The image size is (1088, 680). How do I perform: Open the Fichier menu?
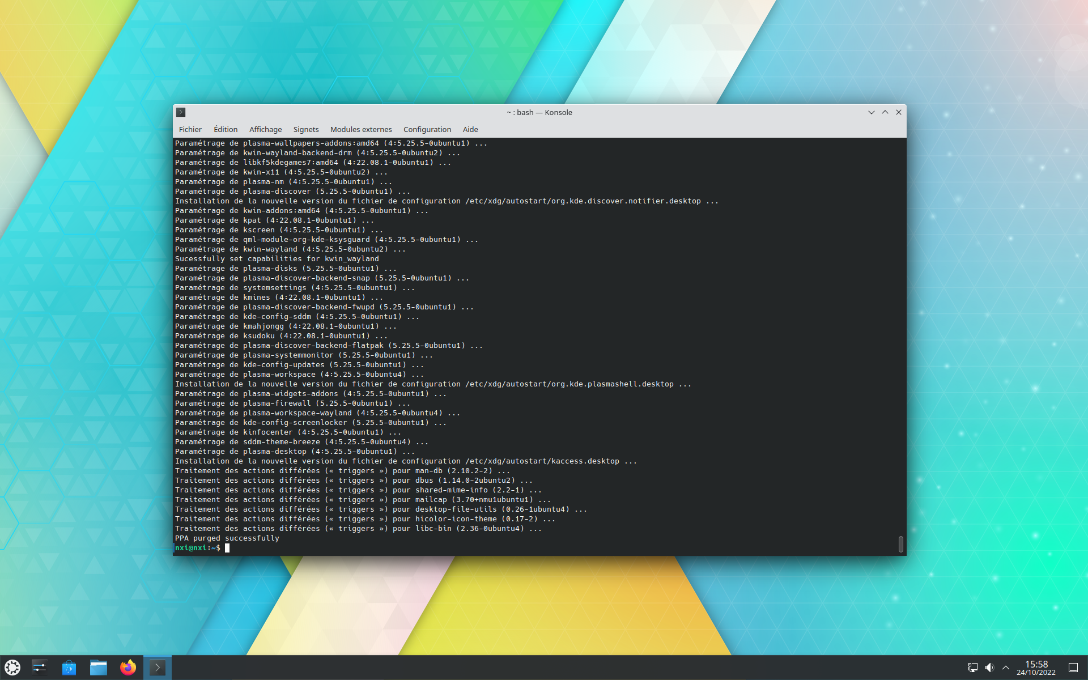click(190, 129)
